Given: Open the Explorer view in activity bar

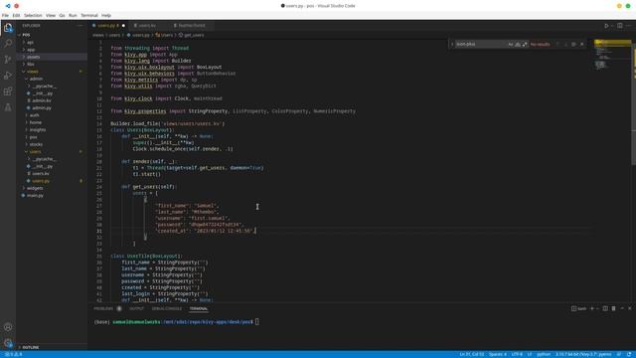Looking at the screenshot, I should (8, 28).
